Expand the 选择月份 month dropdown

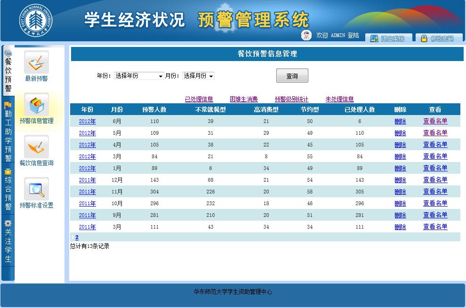(198, 76)
